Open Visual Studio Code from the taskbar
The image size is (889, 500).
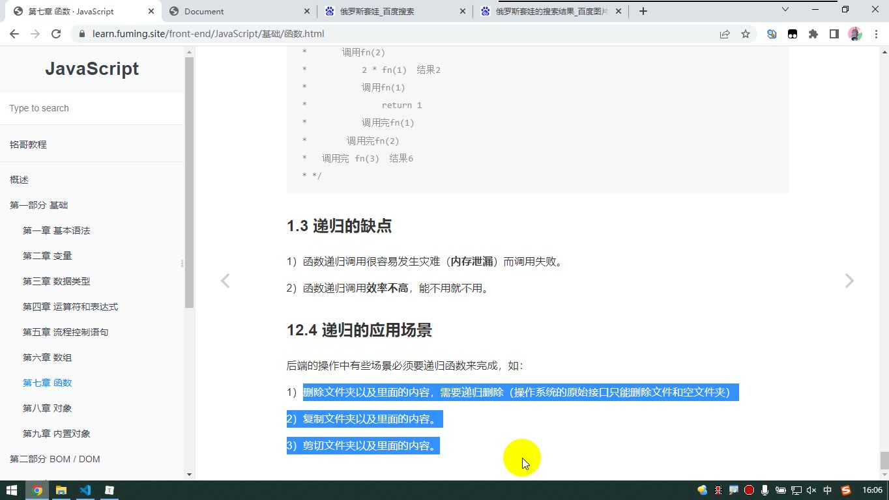click(x=85, y=490)
